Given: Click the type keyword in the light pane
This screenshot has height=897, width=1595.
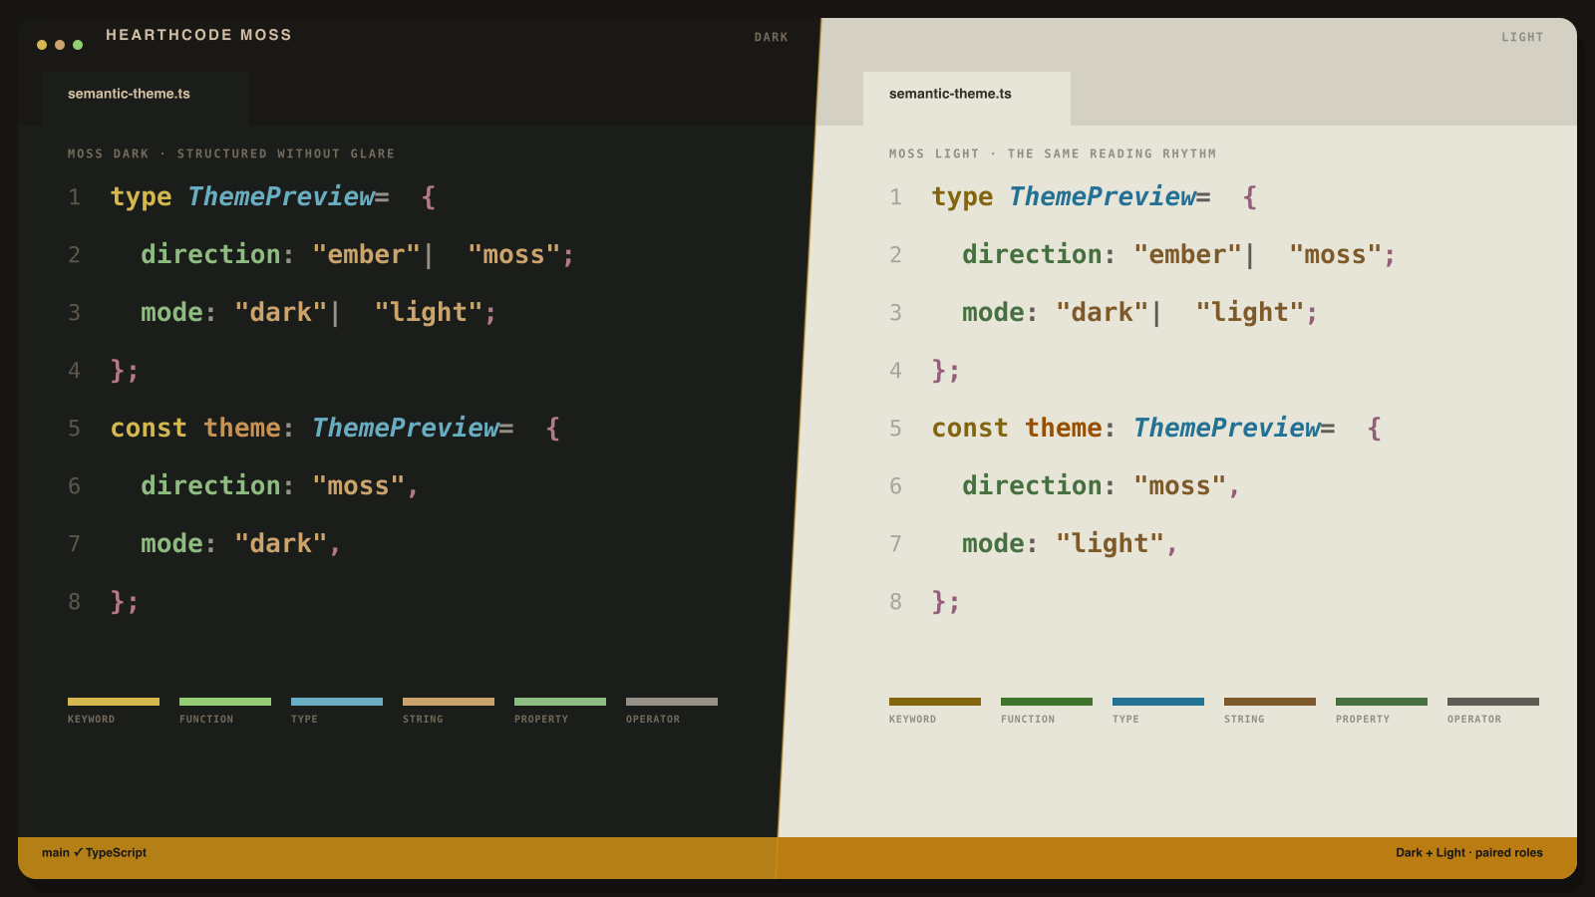Looking at the screenshot, I should (x=962, y=197).
